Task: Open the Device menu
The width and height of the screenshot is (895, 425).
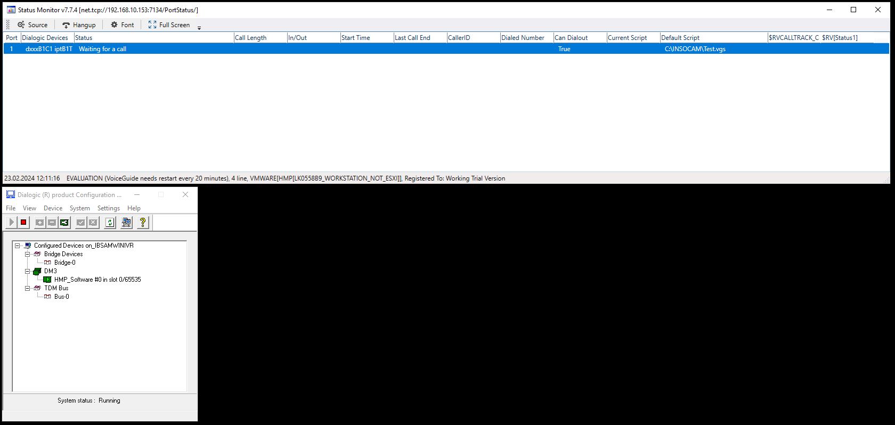Action: tap(53, 208)
